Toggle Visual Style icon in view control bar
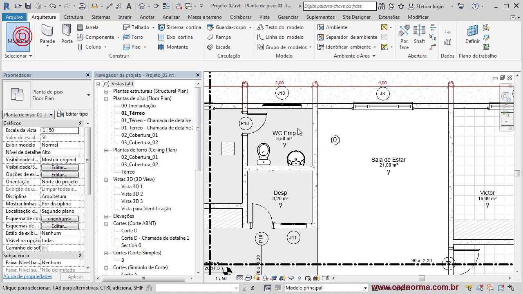 click(x=248, y=278)
